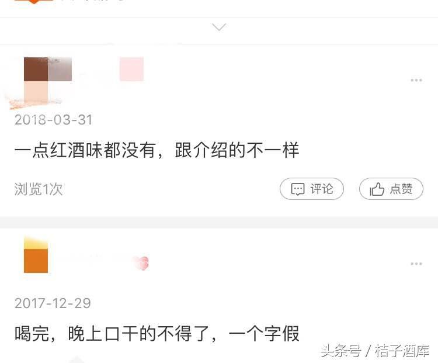Select the review text 一点红酒味都没有
Viewport: 438px width, 363px height.
pos(85,150)
